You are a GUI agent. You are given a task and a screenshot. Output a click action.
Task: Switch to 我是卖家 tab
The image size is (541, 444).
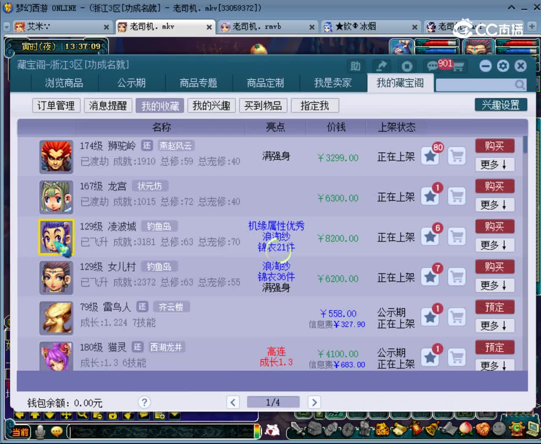click(x=333, y=83)
